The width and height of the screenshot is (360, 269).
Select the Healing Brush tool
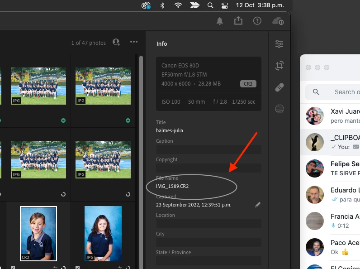[279, 87]
